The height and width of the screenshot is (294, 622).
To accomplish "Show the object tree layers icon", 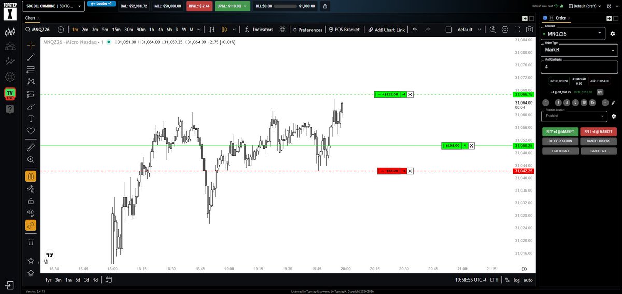I will [x=31, y=273].
